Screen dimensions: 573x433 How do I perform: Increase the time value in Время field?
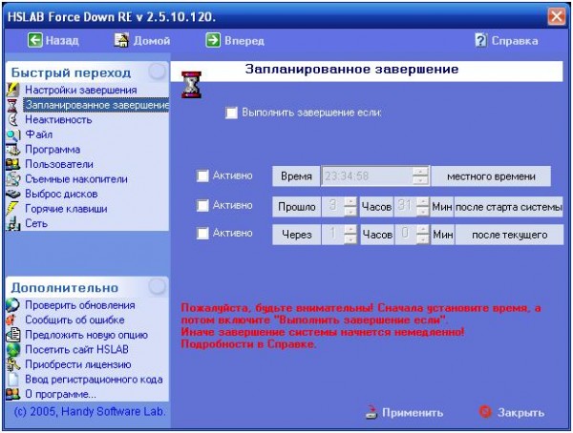tap(420, 172)
